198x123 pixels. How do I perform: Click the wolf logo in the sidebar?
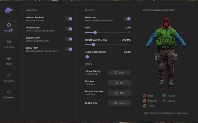coord(9,10)
